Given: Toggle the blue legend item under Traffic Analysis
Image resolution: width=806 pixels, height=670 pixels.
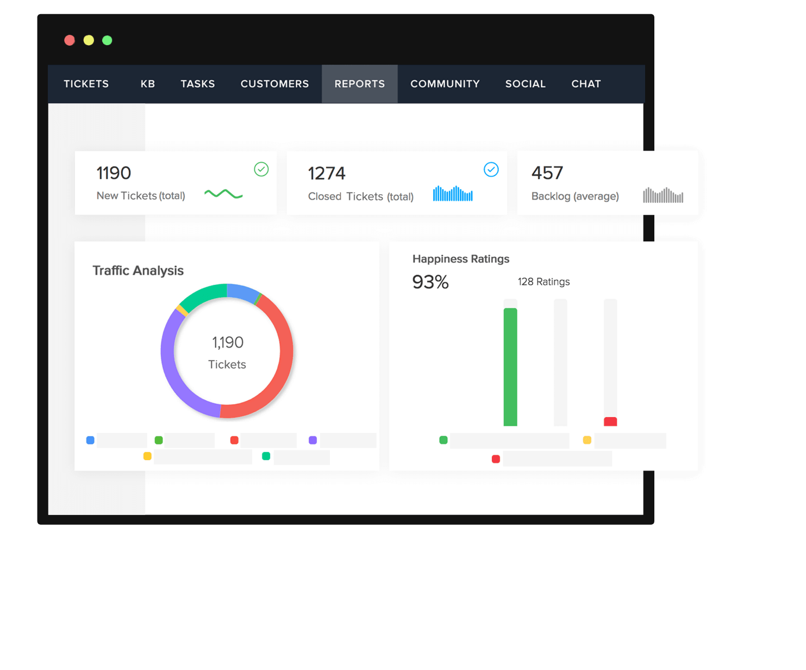Looking at the screenshot, I should coord(90,440).
